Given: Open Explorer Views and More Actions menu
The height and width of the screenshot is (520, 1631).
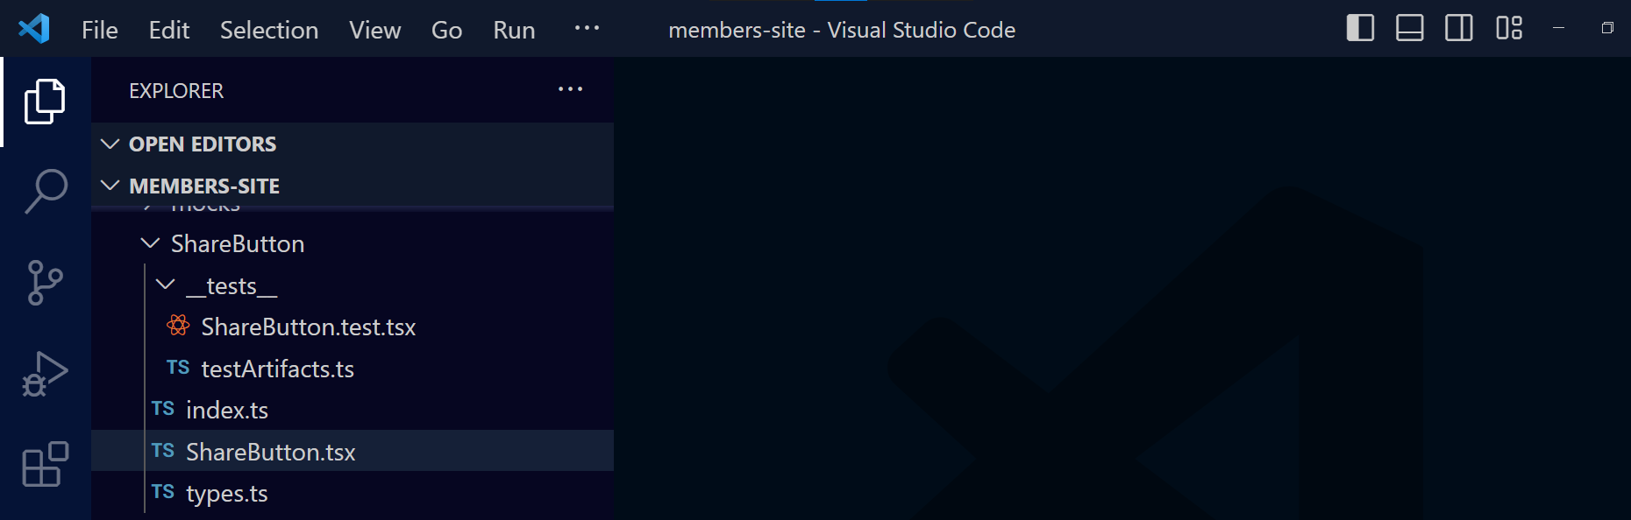Looking at the screenshot, I should click(570, 89).
